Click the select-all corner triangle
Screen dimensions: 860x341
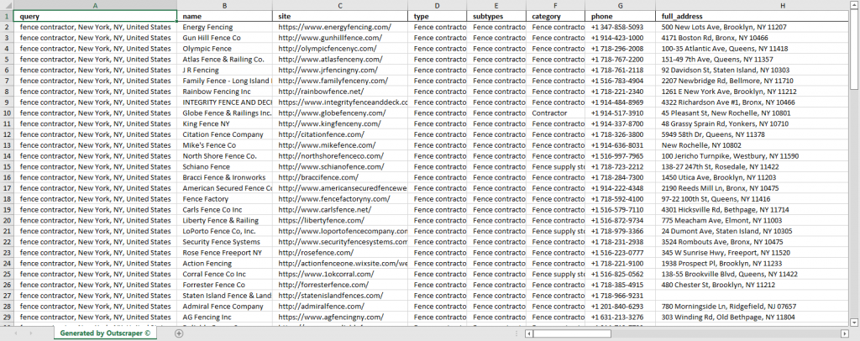pos(8,5)
